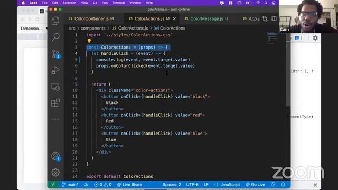Start Go Live server
338x190 pixels.
[x=255, y=185]
